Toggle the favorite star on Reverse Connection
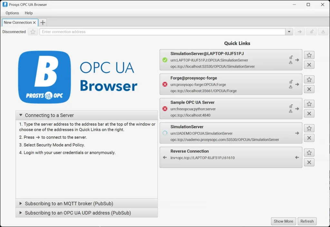This screenshot has width=330, height=227. 309,152
